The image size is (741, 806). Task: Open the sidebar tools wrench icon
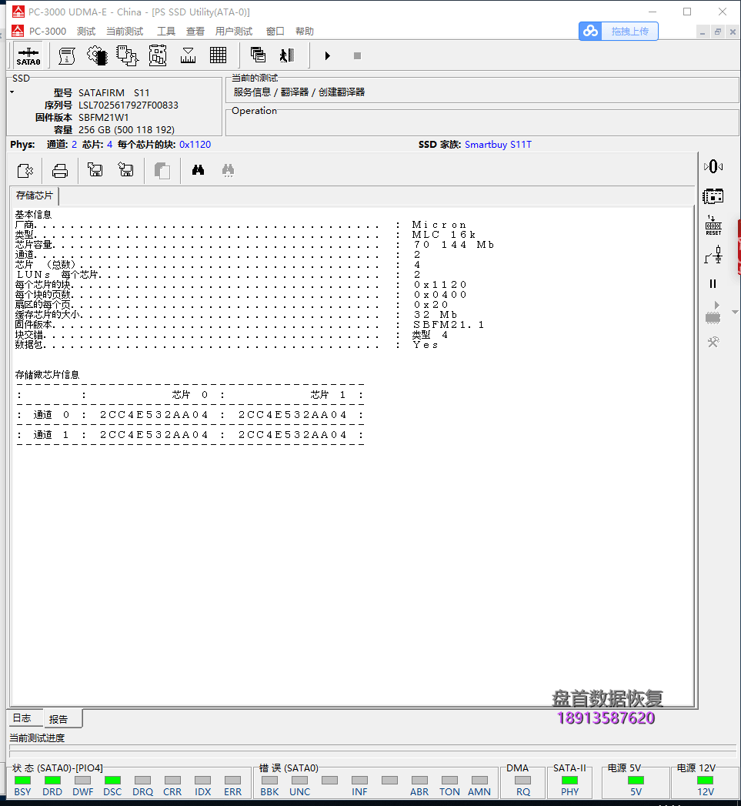[713, 342]
